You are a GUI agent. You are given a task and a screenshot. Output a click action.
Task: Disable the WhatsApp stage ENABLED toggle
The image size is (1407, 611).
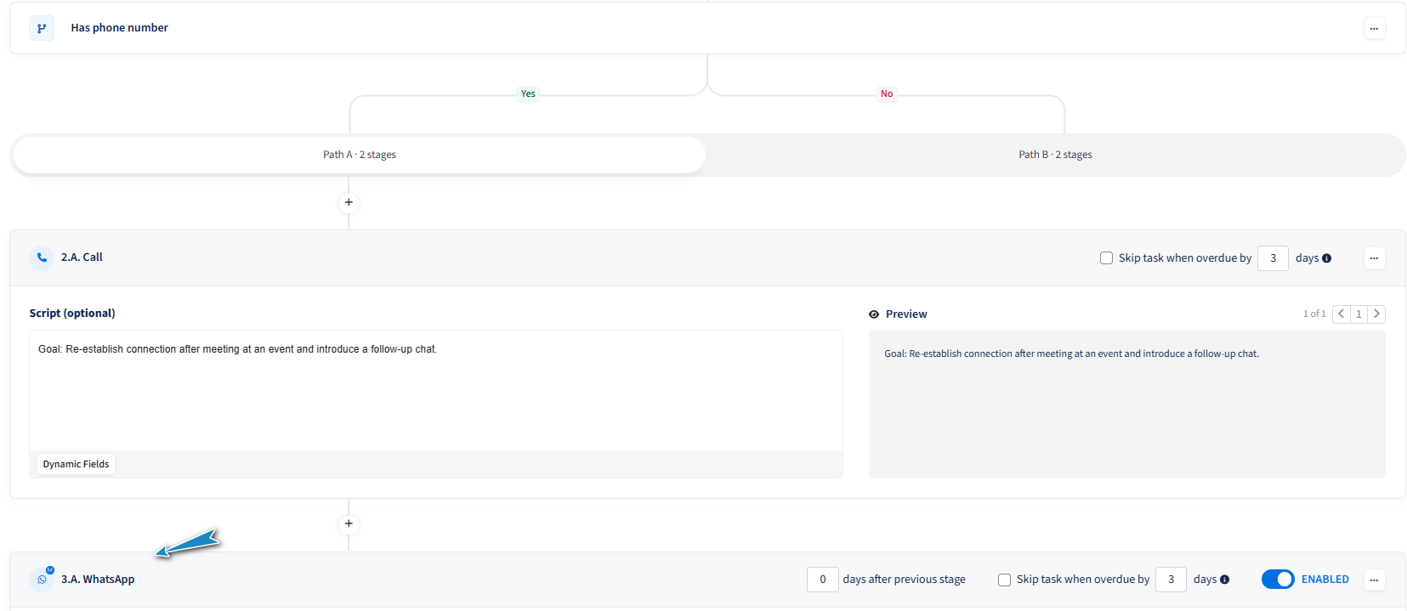pyautogui.click(x=1277, y=580)
